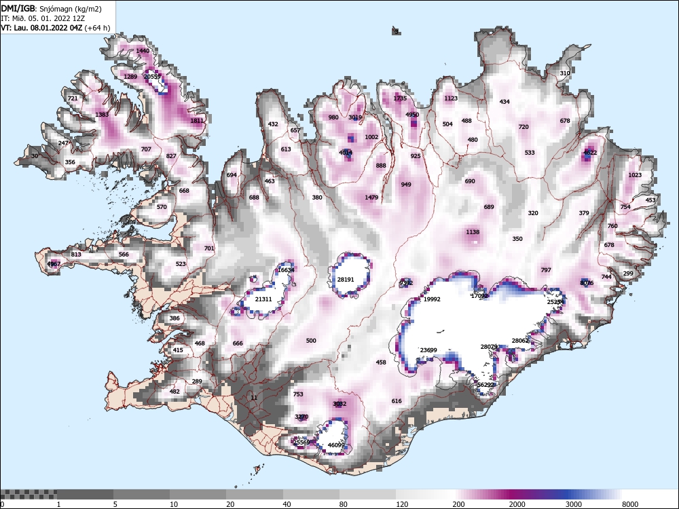Select the legend tick label 120
Viewport: 679px width, 509px height.
pyautogui.click(x=401, y=504)
